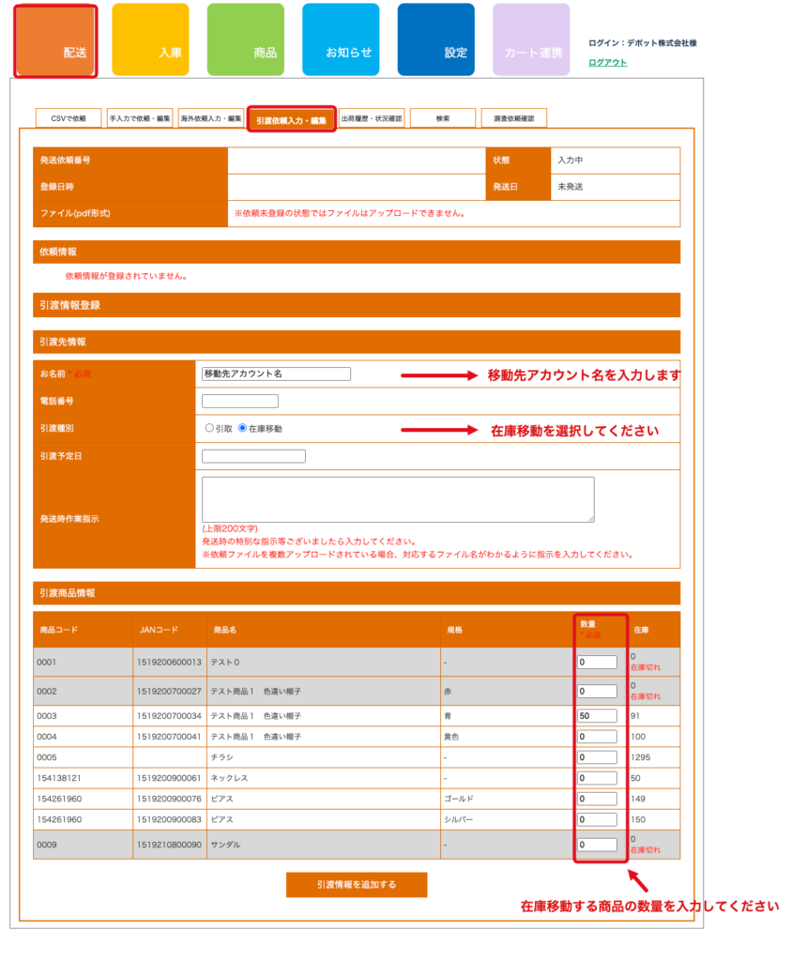Open the 配送 (Delivery) orange tile
The image size is (792, 961).
point(55,40)
